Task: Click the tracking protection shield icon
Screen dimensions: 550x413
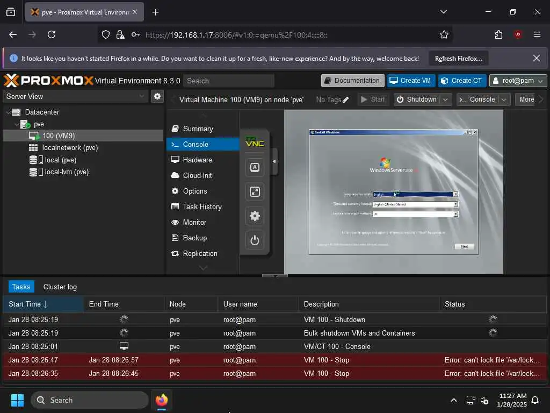Action: point(106,35)
